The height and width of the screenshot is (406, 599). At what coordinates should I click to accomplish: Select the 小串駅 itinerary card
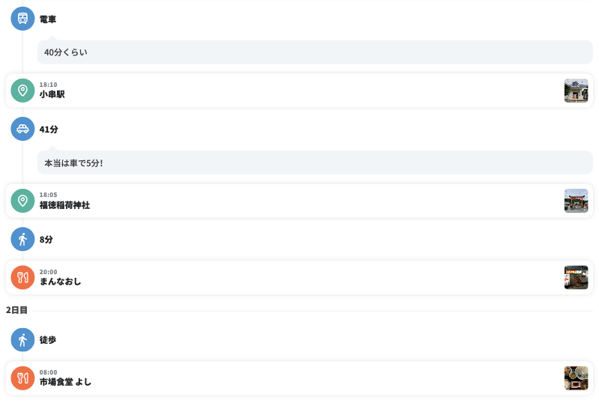(x=299, y=91)
